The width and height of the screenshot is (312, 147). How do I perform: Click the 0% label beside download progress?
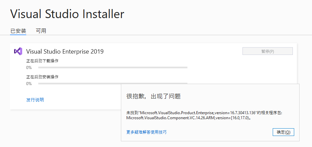click(29, 68)
